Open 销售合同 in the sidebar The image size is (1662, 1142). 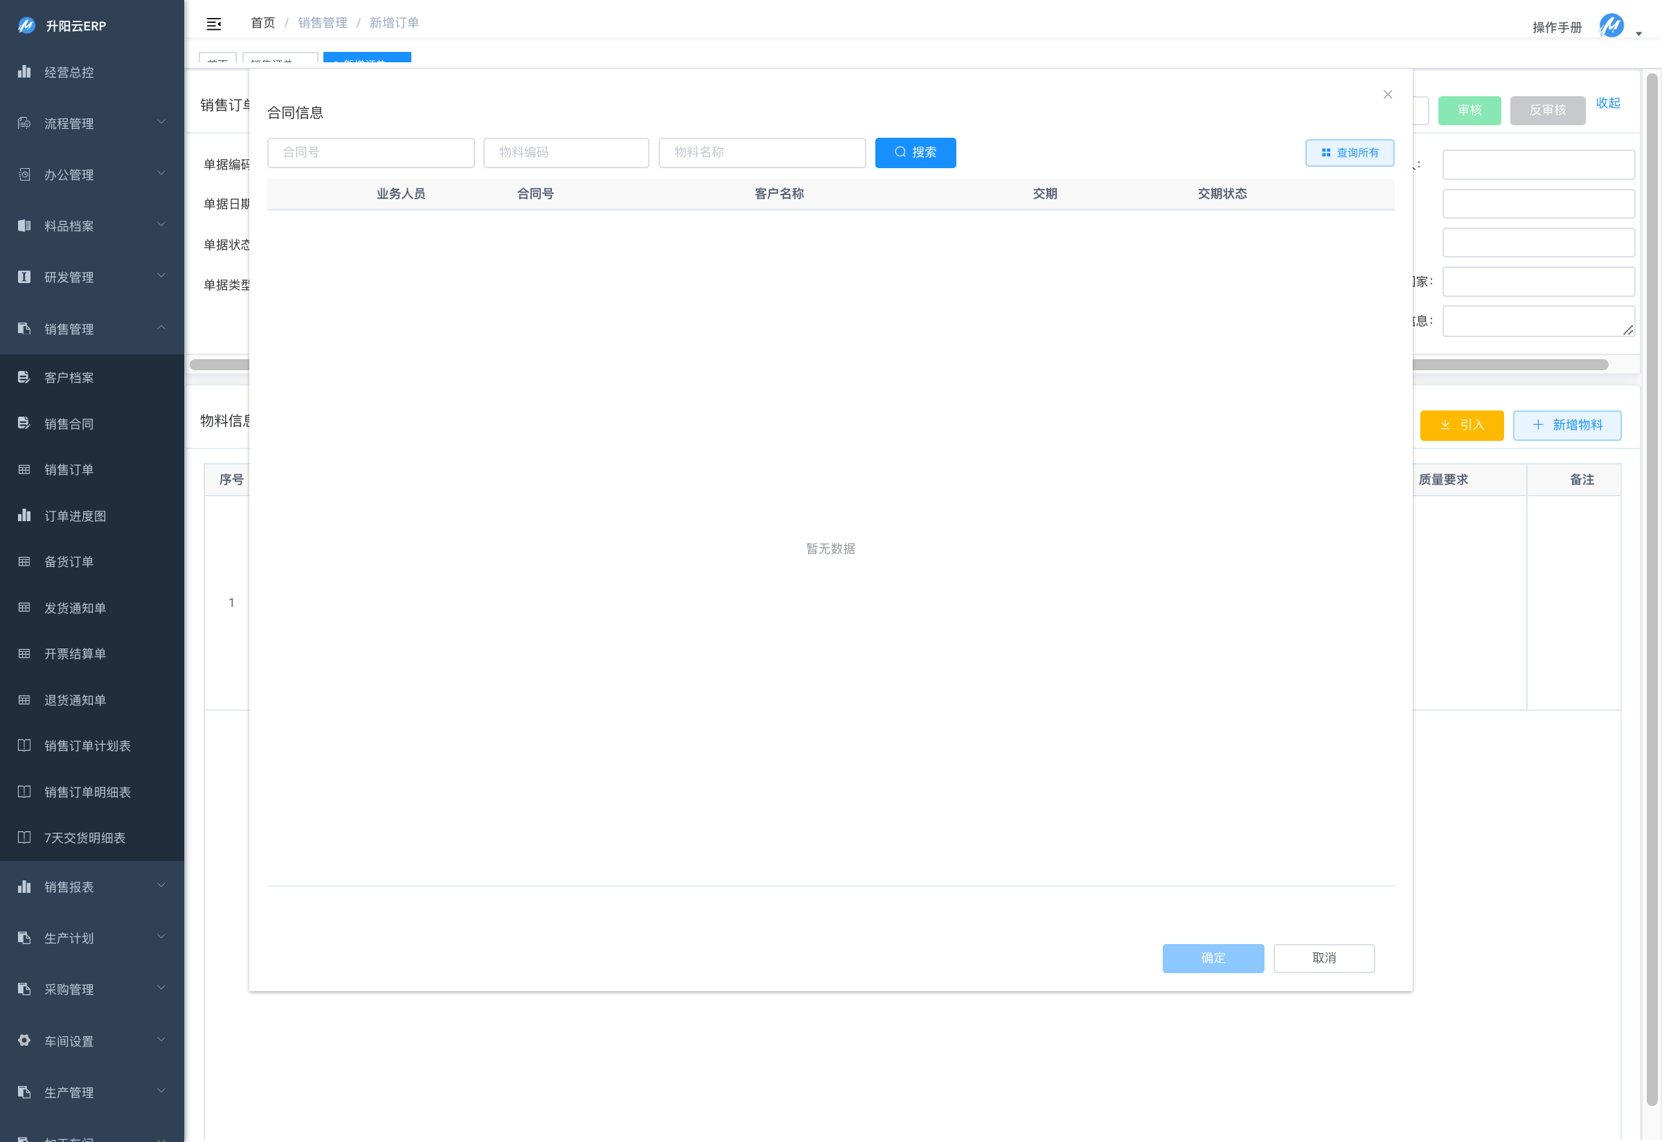click(x=69, y=424)
